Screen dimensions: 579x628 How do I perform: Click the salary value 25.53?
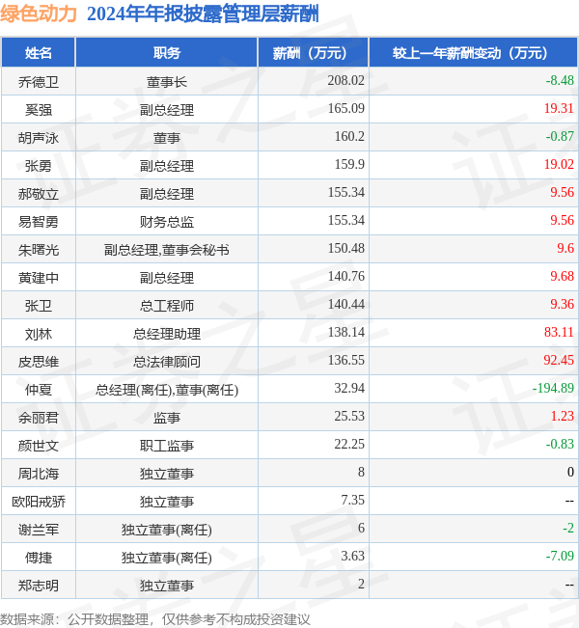(x=349, y=416)
